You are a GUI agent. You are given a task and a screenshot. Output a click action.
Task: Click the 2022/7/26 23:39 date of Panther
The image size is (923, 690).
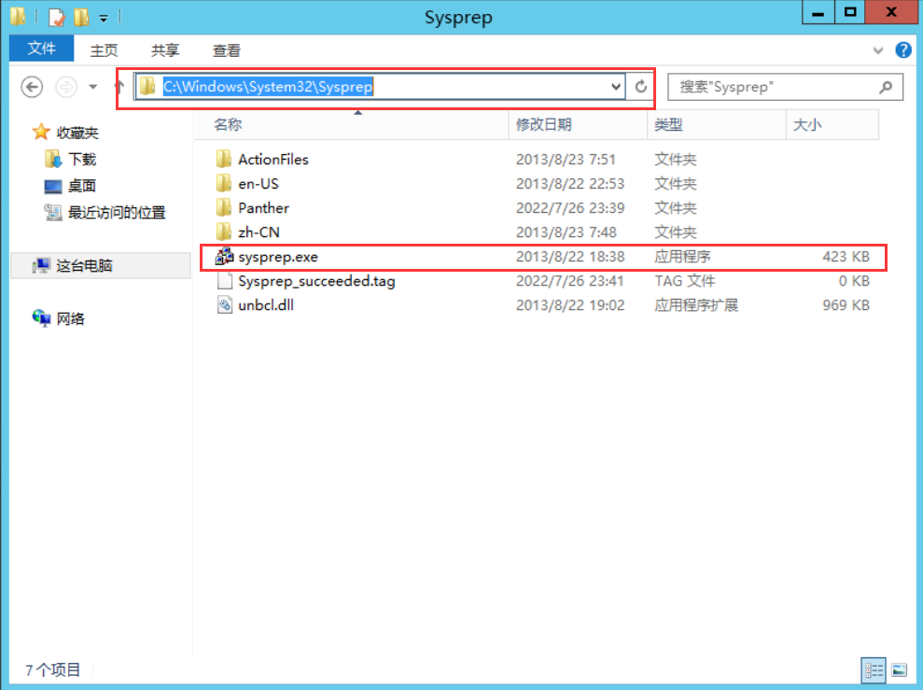pyautogui.click(x=570, y=208)
